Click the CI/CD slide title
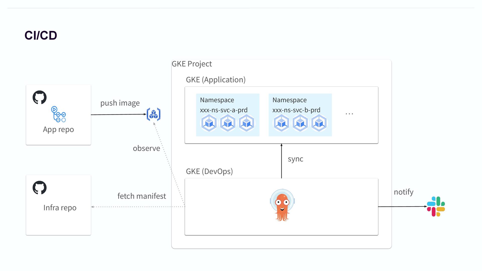Viewport: 482px width, 271px height. pyautogui.click(x=41, y=35)
